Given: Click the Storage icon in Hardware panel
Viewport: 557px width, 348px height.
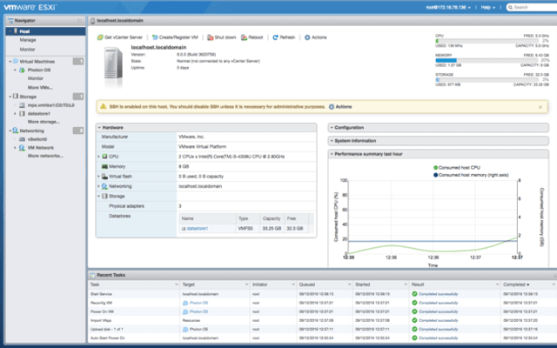Looking at the screenshot, I should click(x=104, y=196).
